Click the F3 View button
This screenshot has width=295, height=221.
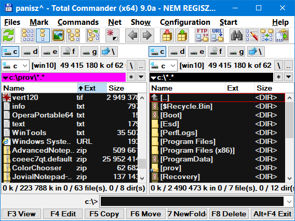pyautogui.click(x=21, y=214)
